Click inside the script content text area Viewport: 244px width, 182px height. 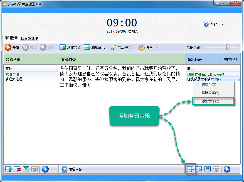(122, 114)
